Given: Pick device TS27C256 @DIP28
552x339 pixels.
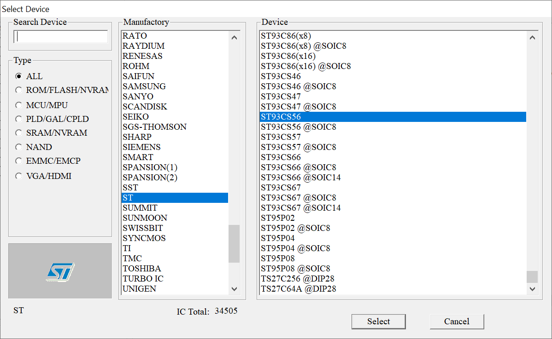Looking at the screenshot, I should (393, 279).
